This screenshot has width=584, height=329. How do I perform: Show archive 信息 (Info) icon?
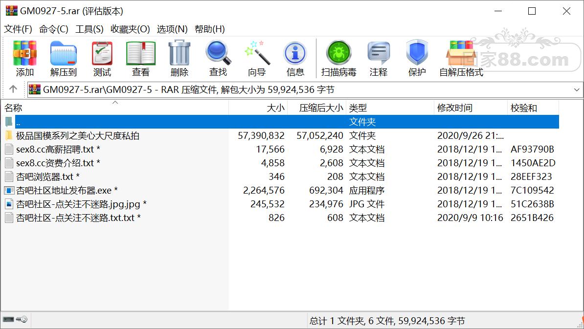point(295,58)
